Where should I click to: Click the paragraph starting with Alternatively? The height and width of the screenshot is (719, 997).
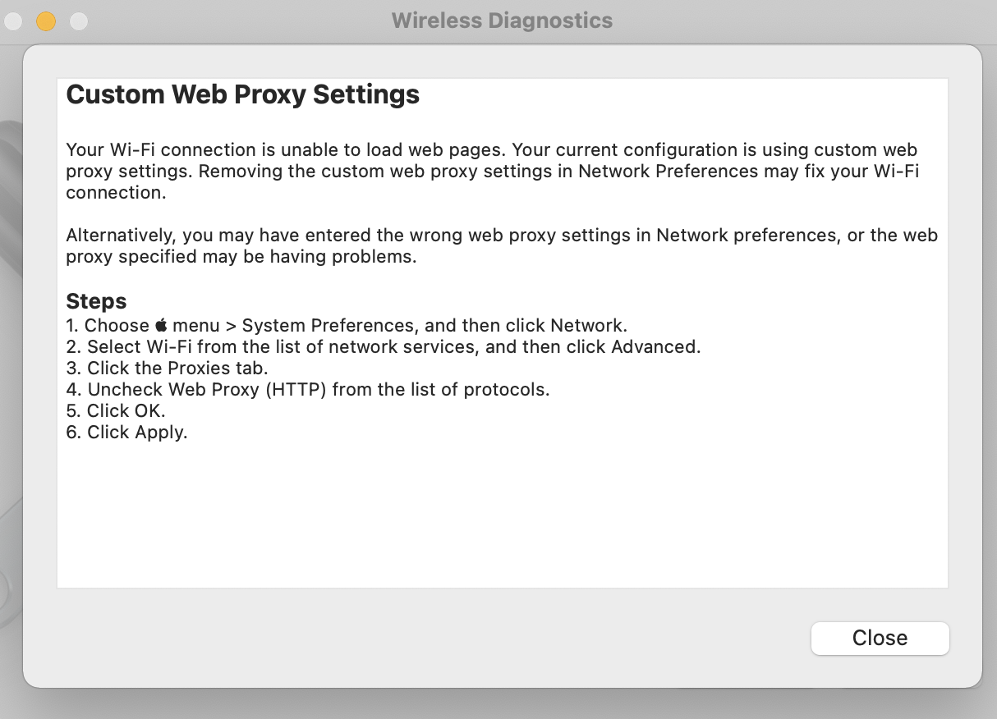(x=501, y=245)
